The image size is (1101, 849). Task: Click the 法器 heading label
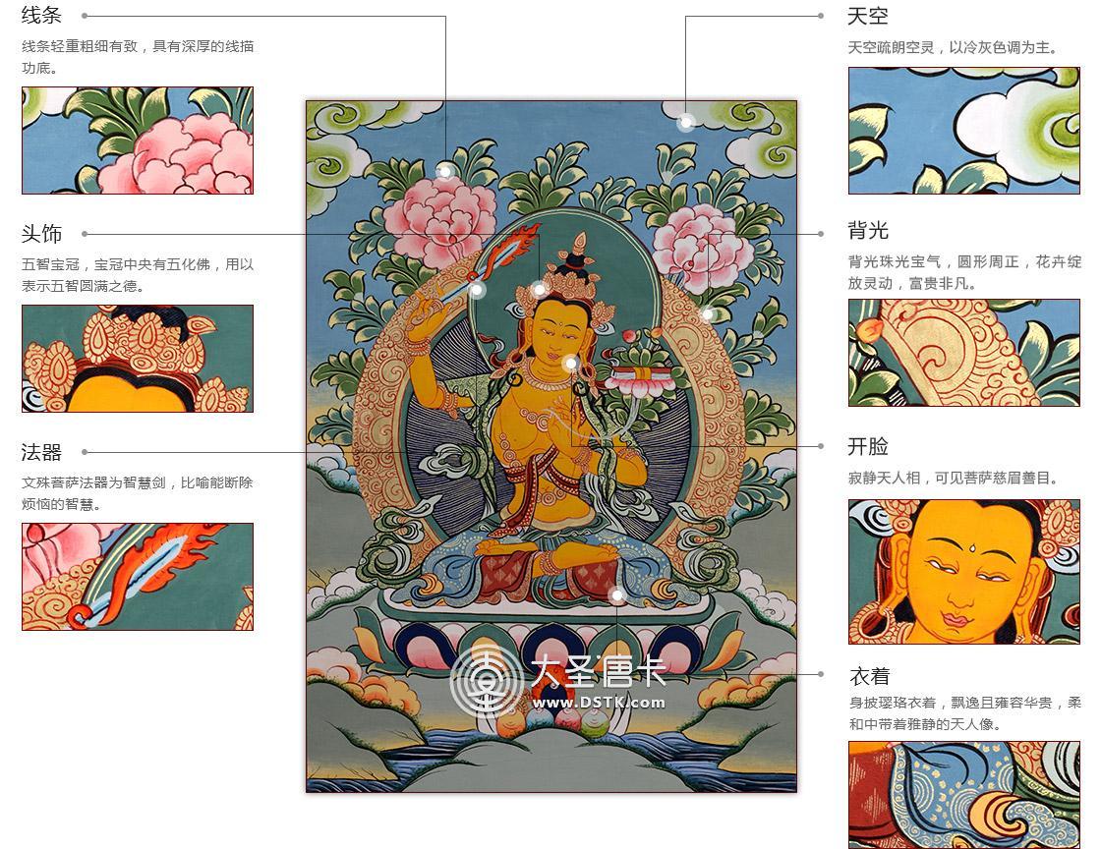pos(41,453)
